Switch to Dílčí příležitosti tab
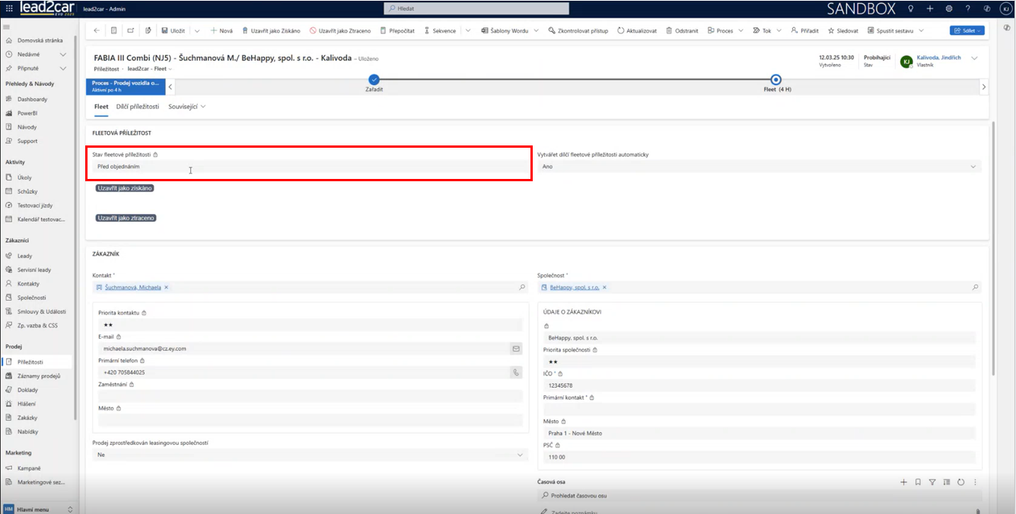Image resolution: width=1016 pixels, height=514 pixels. tap(138, 107)
